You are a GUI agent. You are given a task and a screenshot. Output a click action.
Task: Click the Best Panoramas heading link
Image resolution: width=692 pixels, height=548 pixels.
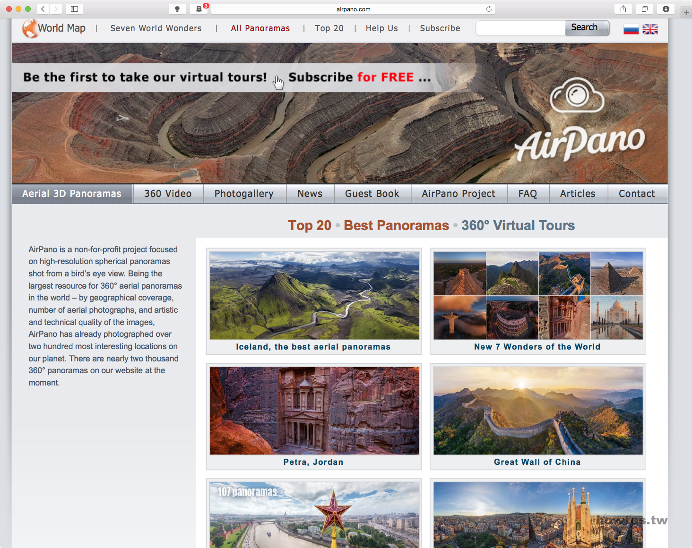[x=397, y=225]
